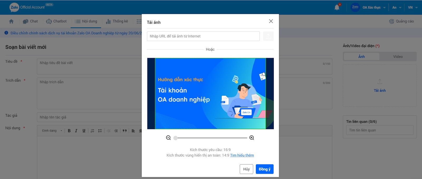Viewport: 422px width, 179px height.
Task: Click the zoom in magnifier icon
Action: [252, 138]
